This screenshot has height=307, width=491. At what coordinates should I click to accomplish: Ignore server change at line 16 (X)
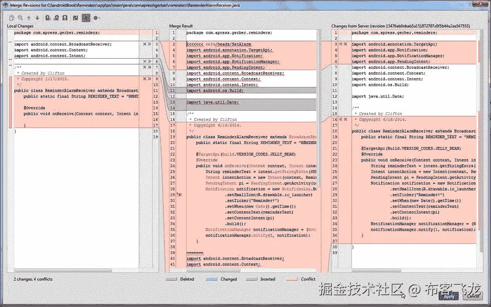[x=345, y=120]
